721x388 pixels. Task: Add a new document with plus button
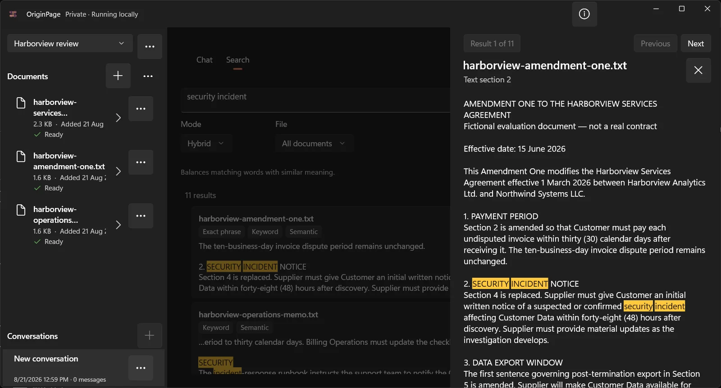[x=118, y=76]
